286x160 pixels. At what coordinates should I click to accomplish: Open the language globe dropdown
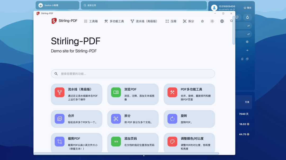[x=222, y=21]
